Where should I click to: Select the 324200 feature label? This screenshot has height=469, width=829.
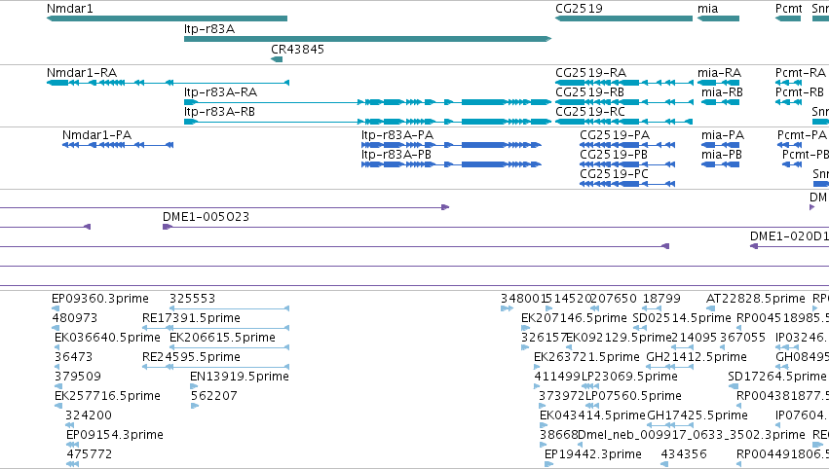click(x=89, y=415)
